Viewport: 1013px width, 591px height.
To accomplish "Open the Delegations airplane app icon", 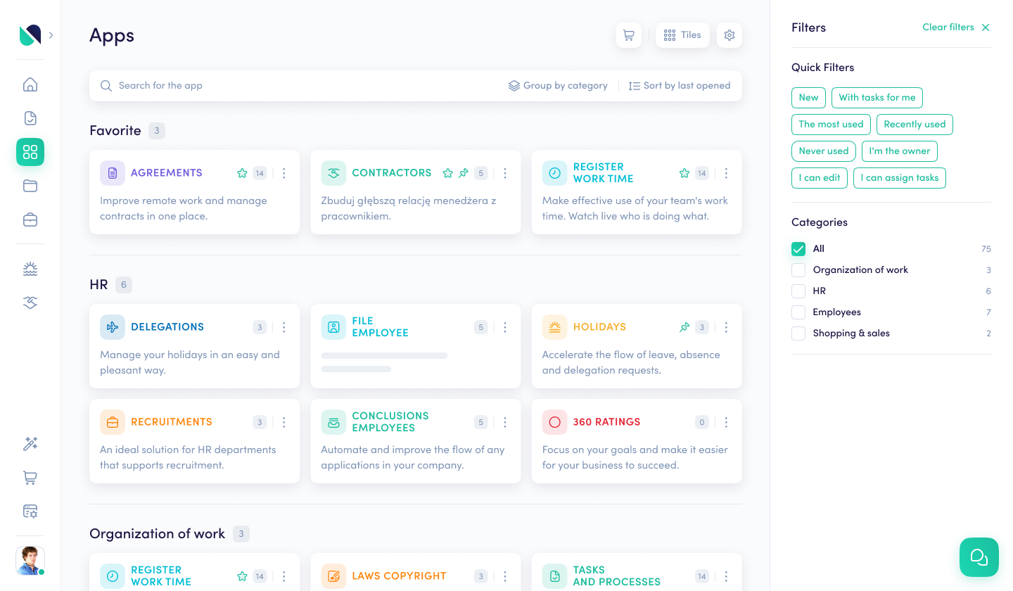I will tap(113, 327).
